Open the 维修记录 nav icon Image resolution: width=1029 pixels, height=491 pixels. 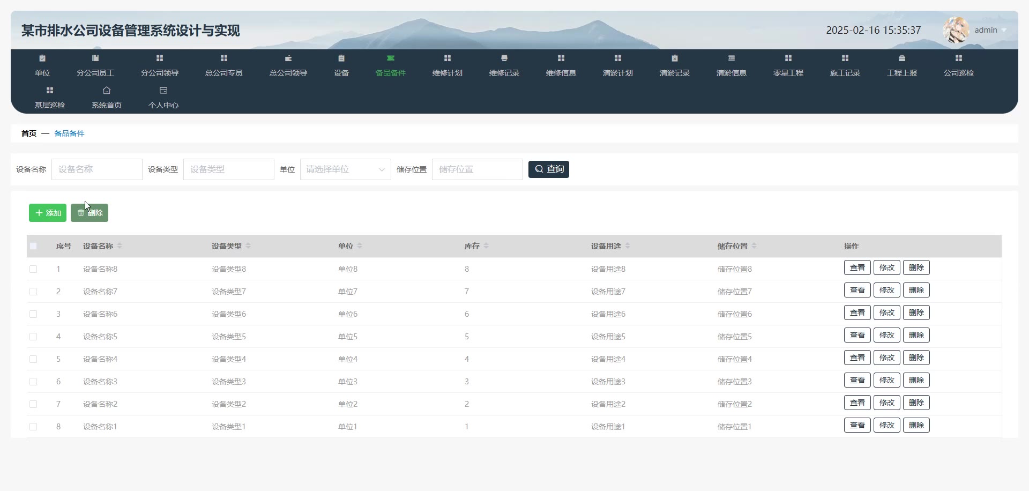pyautogui.click(x=504, y=58)
